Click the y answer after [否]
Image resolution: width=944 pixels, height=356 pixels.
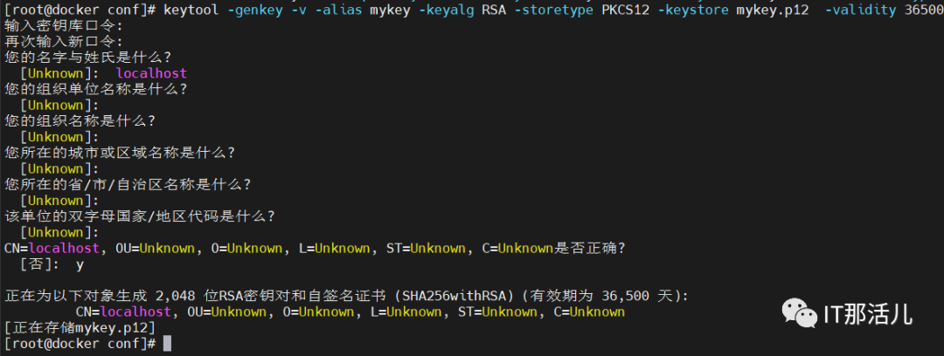80,264
